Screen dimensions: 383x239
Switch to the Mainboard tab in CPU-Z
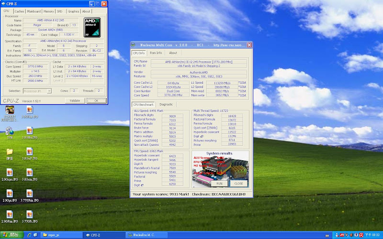[34, 11]
